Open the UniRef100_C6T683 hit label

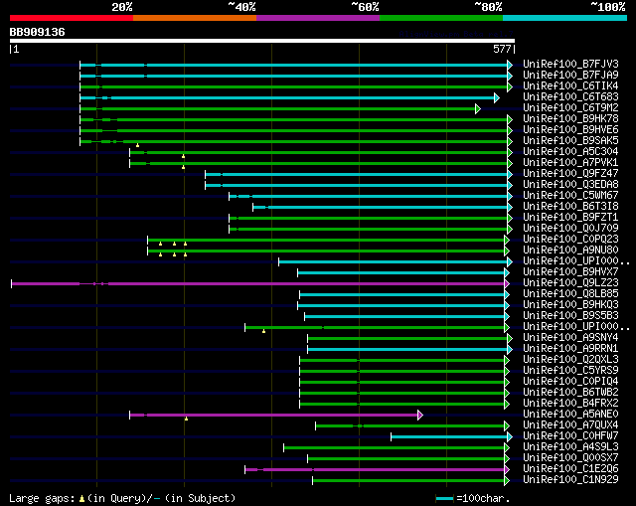570,97
